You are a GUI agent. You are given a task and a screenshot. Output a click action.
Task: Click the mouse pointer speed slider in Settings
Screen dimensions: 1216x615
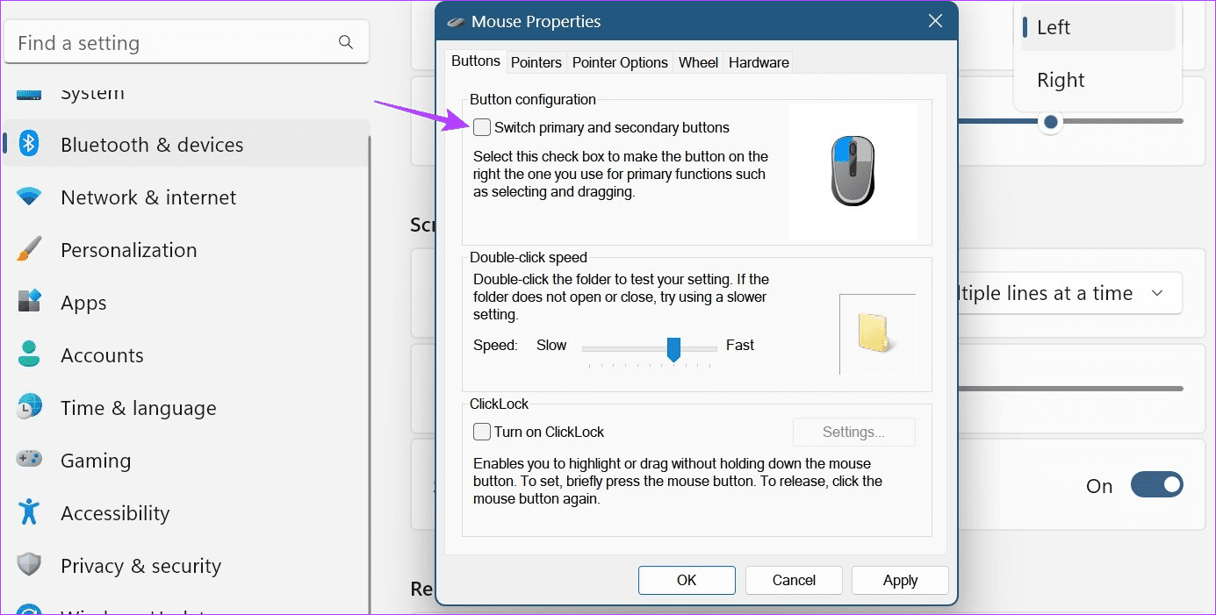[1050, 121]
